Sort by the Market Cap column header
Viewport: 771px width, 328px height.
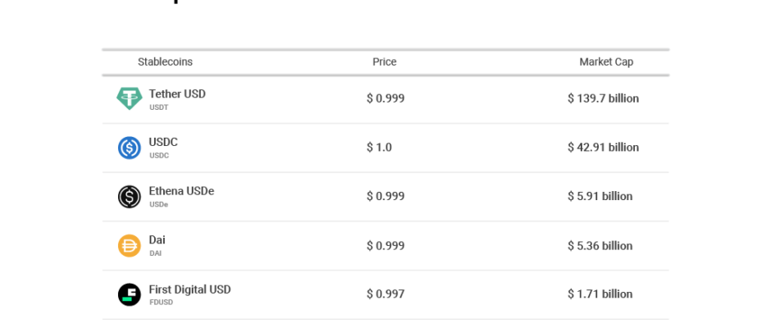pyautogui.click(x=606, y=62)
